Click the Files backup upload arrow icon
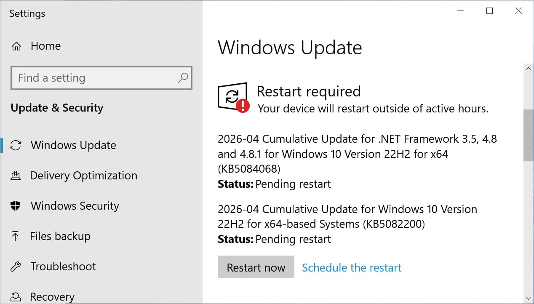Image resolution: width=534 pixels, height=304 pixels. [16, 236]
